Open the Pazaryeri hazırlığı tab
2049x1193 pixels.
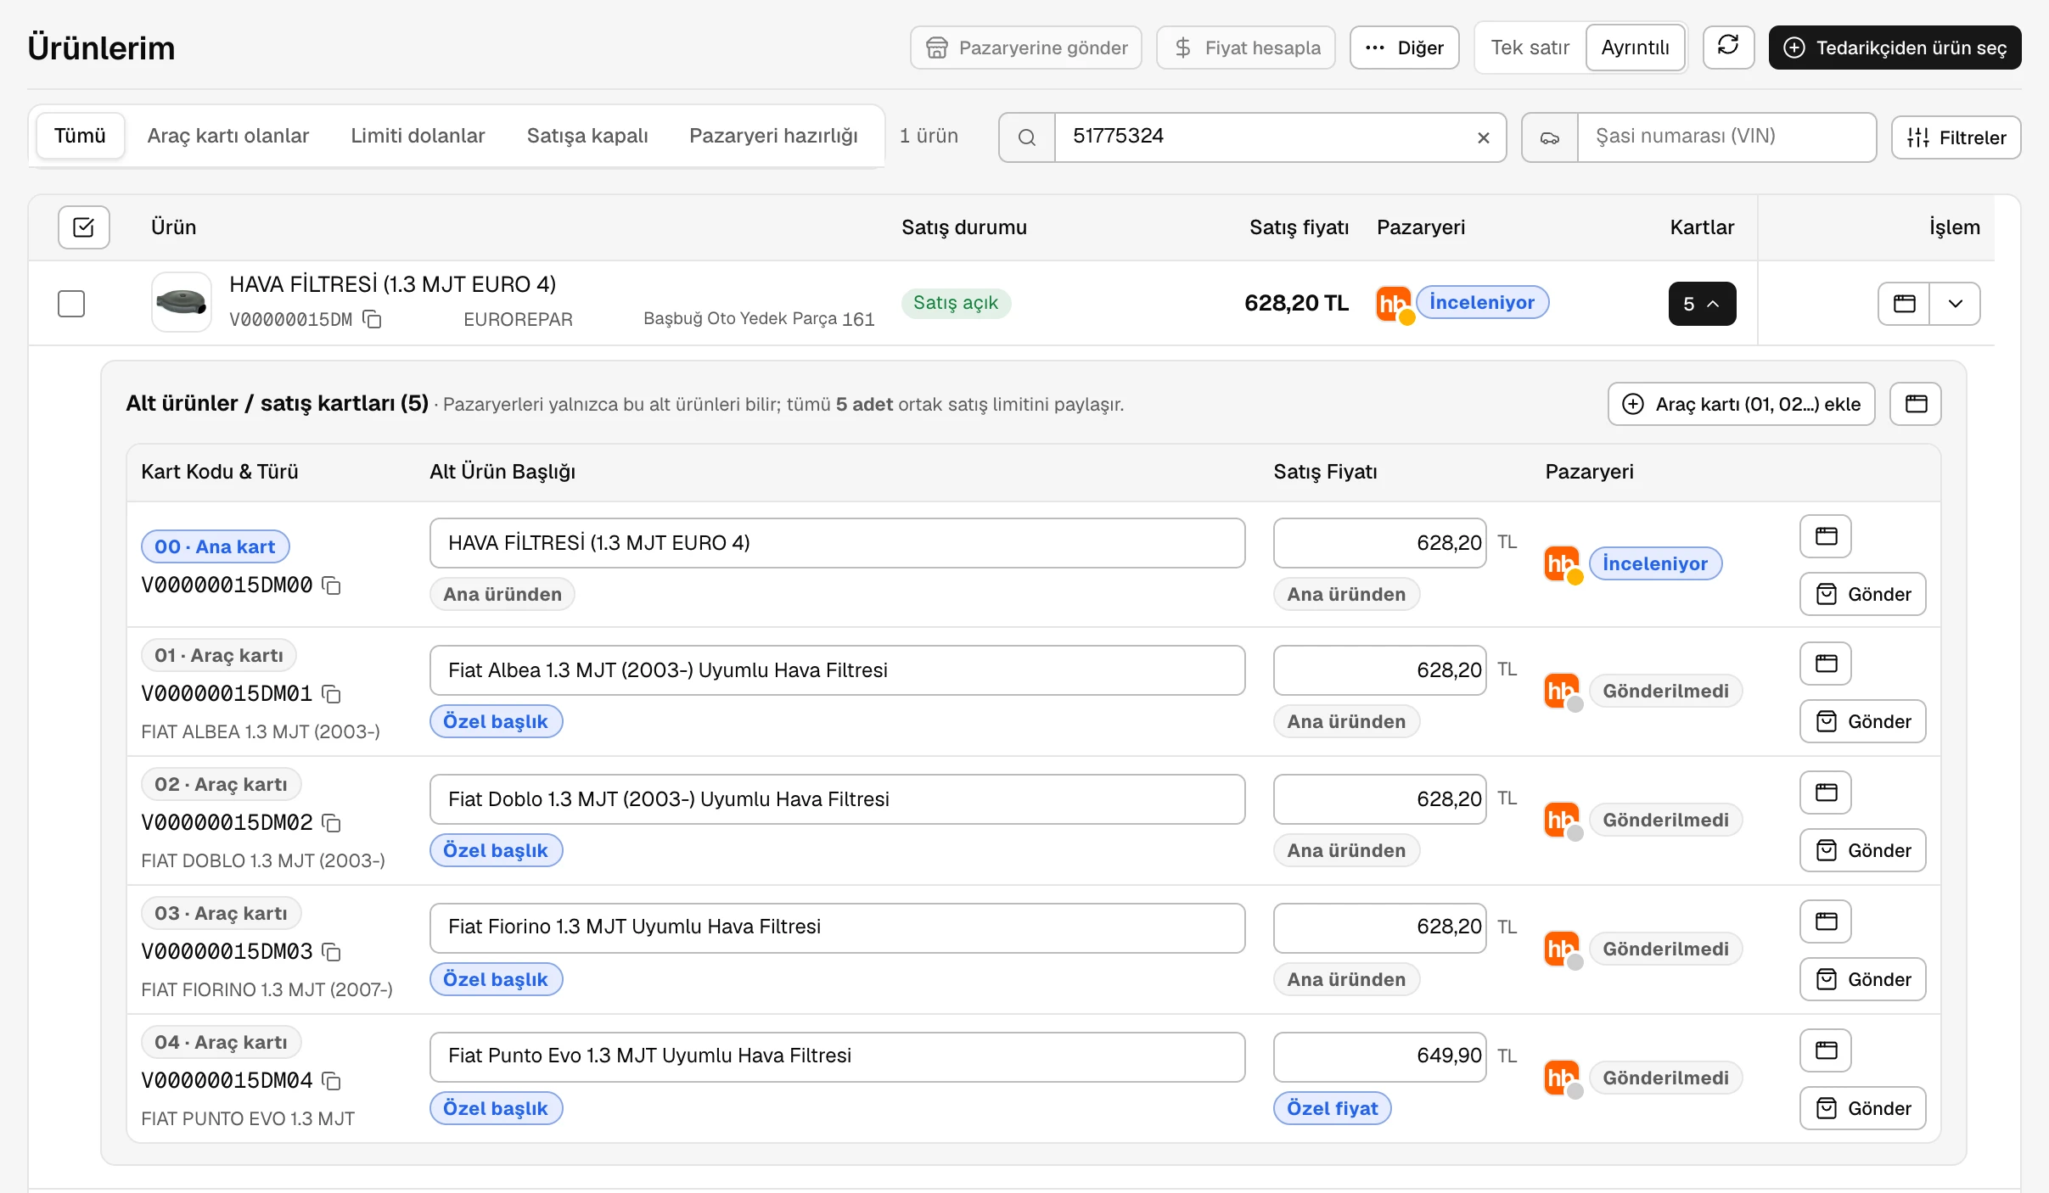click(x=773, y=136)
